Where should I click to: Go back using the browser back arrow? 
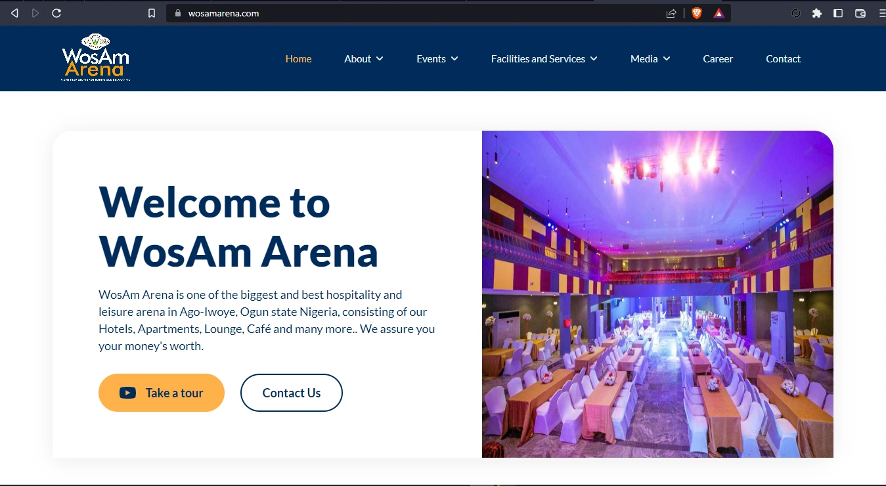[14, 13]
